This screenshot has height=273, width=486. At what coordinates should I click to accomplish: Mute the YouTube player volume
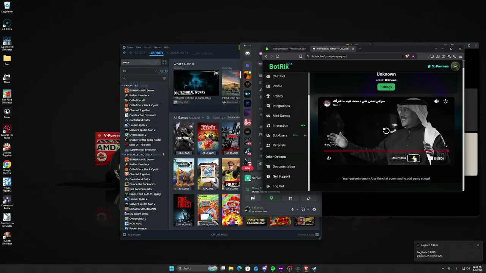(x=436, y=101)
